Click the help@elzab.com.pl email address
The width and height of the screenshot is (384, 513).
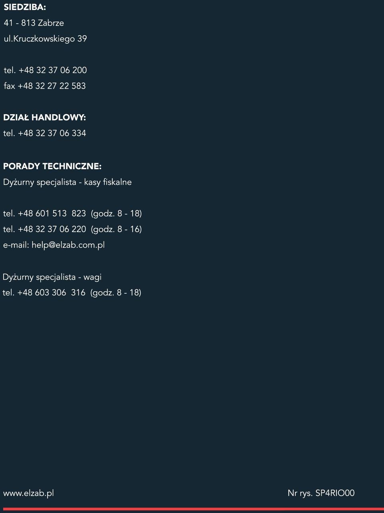68,244
